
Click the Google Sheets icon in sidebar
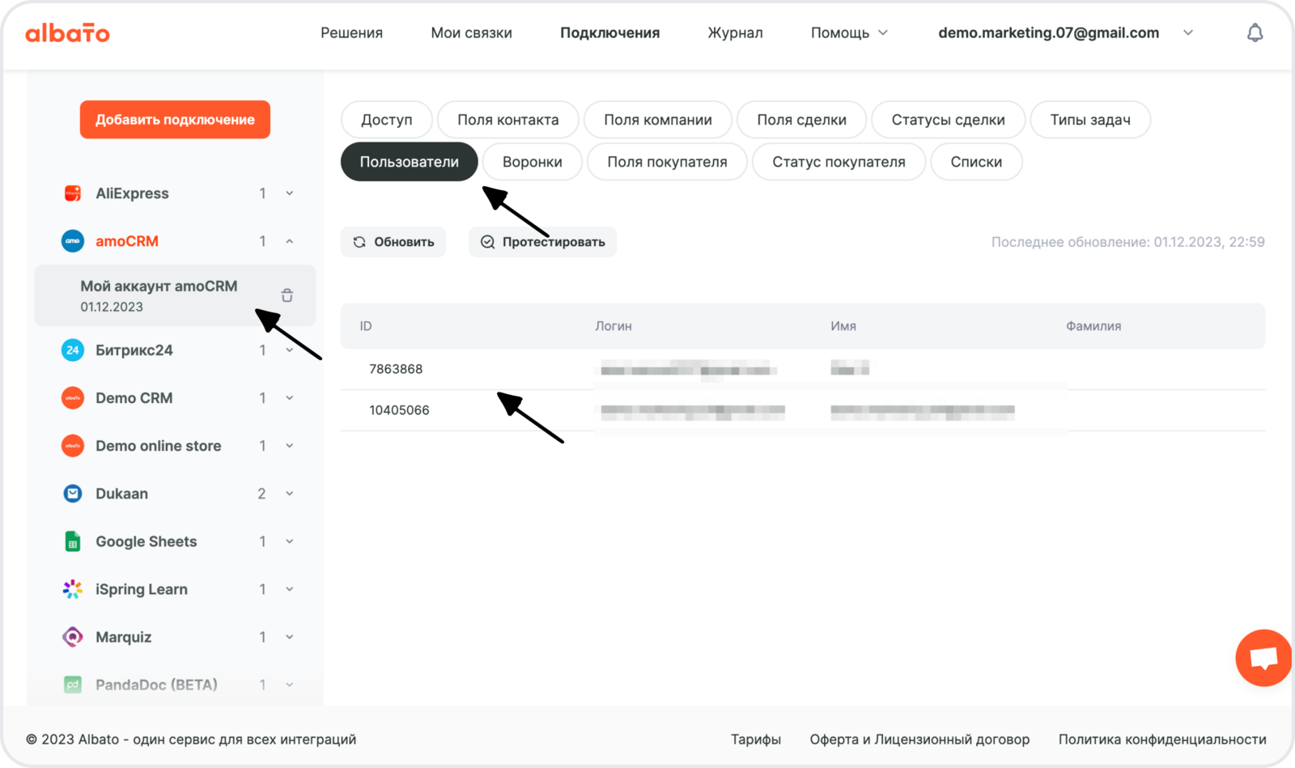tap(73, 541)
